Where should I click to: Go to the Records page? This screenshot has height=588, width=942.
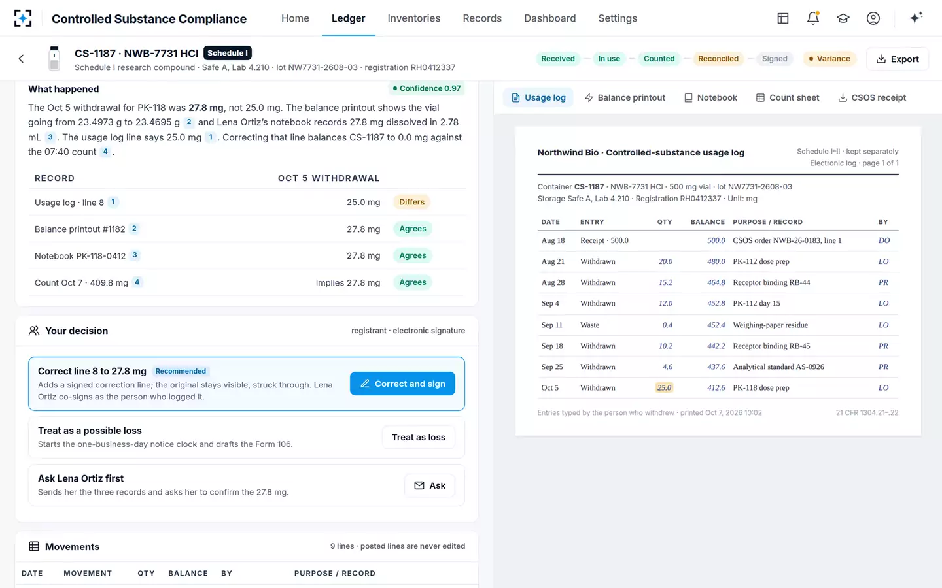[x=482, y=18]
